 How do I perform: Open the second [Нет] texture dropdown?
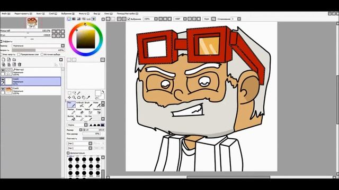coord(90,148)
